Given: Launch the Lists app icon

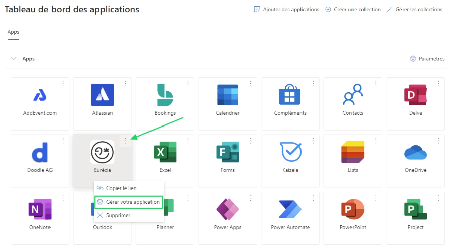Looking at the screenshot, I should [353, 152].
